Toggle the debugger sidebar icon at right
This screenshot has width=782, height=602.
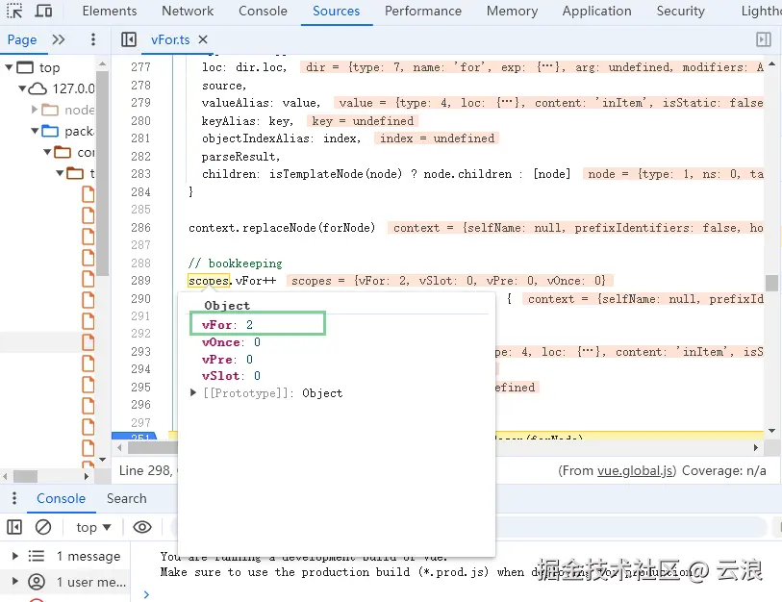tap(764, 39)
